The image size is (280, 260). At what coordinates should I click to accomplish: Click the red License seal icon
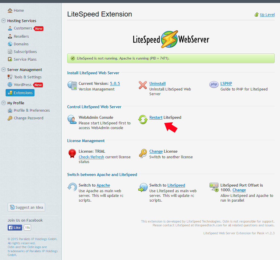[72, 153]
